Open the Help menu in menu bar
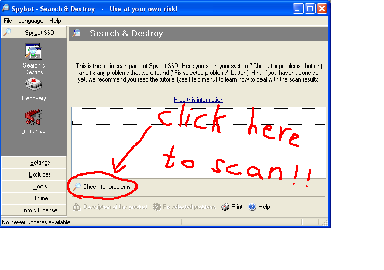Screen dimensions: 384x270 click(55, 21)
